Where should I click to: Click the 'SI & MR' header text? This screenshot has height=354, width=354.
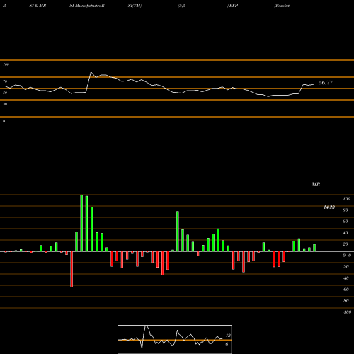tap(38, 6)
